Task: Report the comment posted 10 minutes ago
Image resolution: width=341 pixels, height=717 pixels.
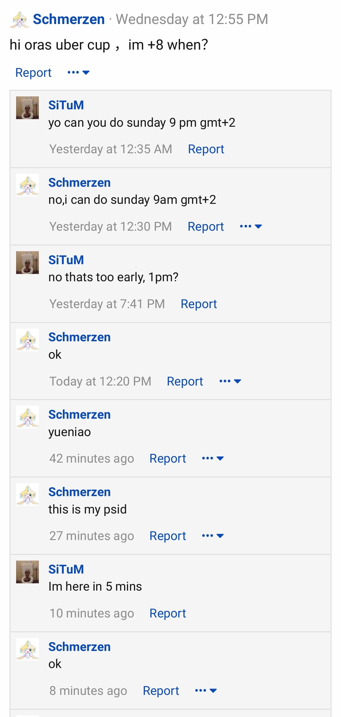Action: tap(168, 613)
